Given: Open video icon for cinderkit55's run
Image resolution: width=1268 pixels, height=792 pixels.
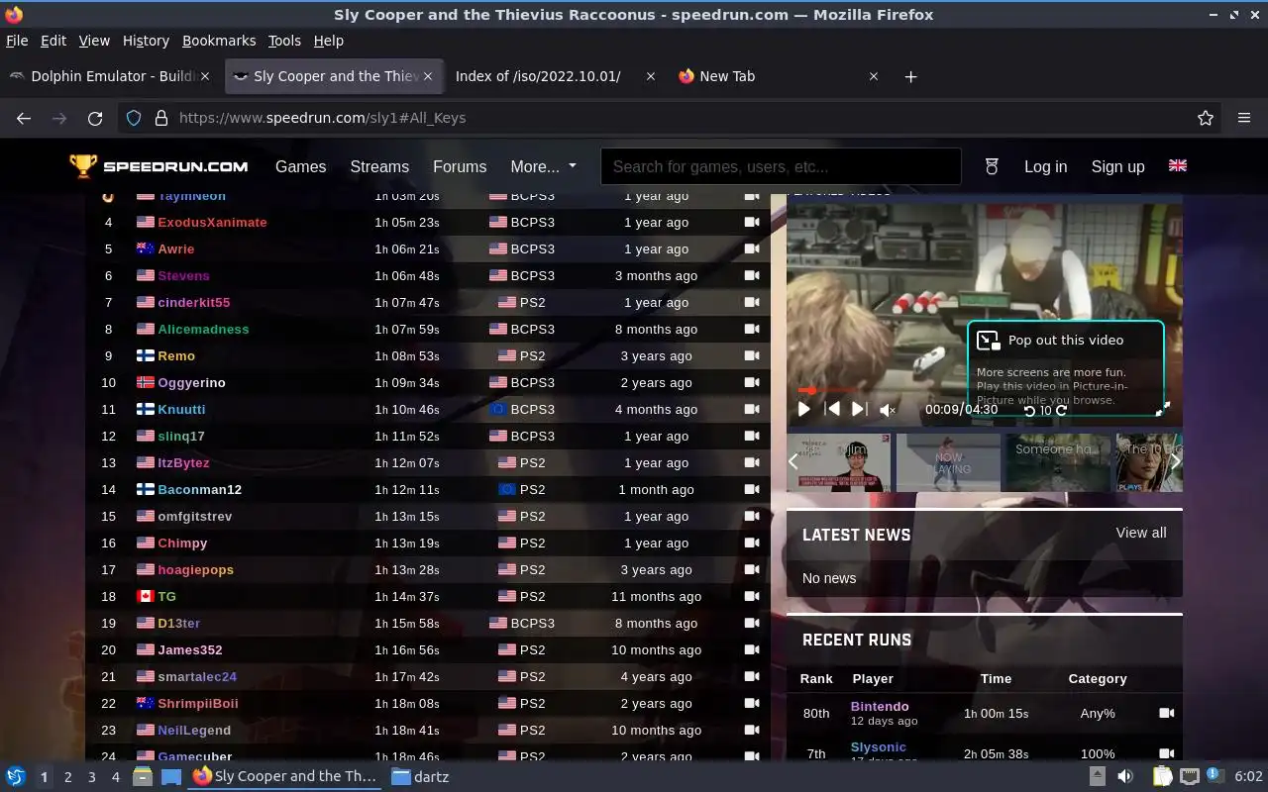Looking at the screenshot, I should tap(752, 302).
